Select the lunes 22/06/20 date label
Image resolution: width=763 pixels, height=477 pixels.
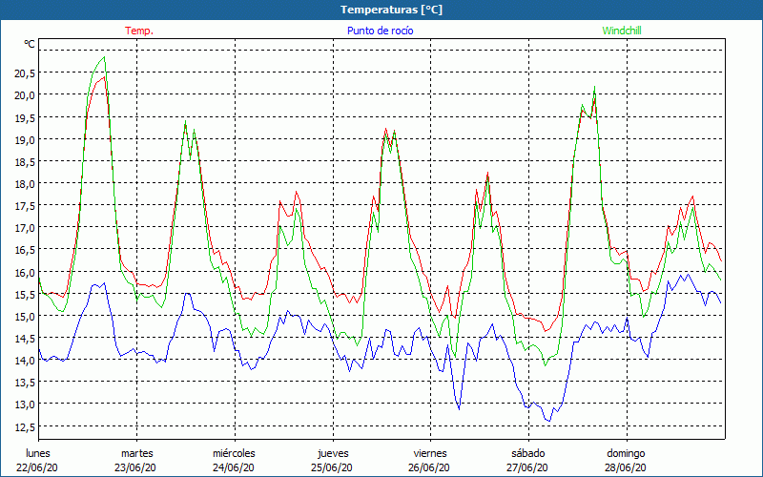[x=37, y=460]
